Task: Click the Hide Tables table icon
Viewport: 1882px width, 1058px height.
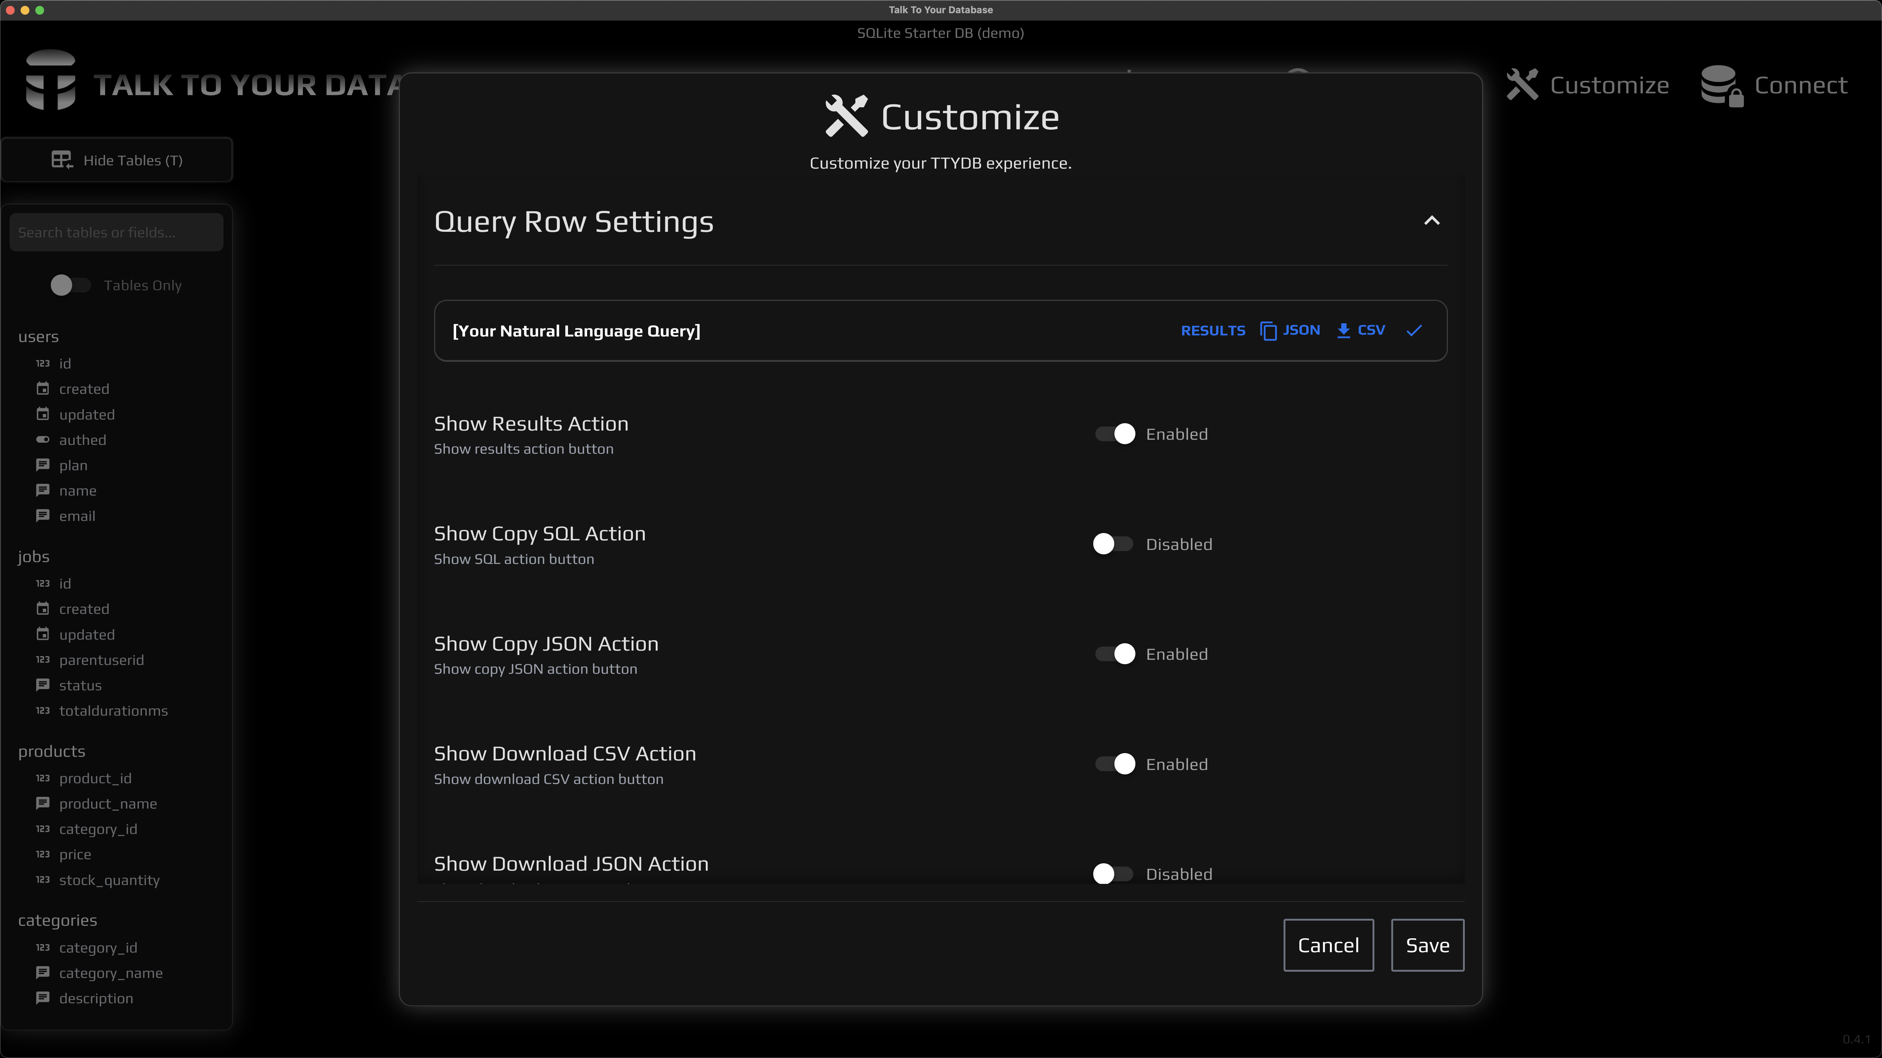Action: [x=62, y=160]
